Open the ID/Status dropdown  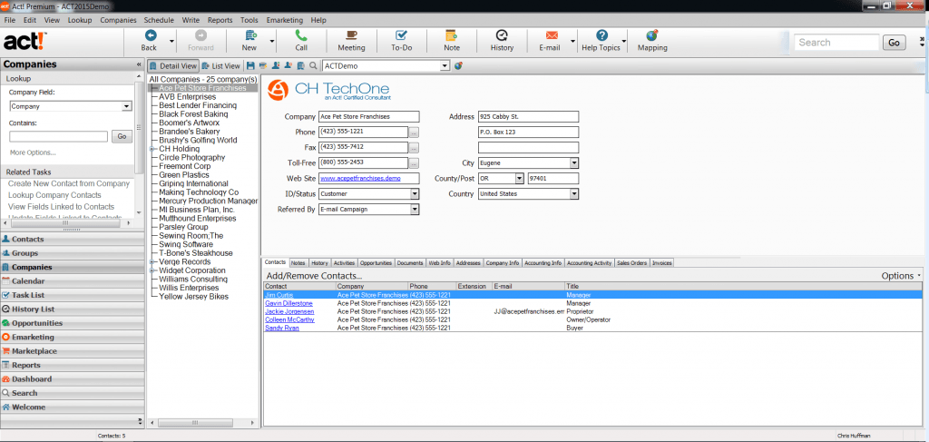point(415,193)
